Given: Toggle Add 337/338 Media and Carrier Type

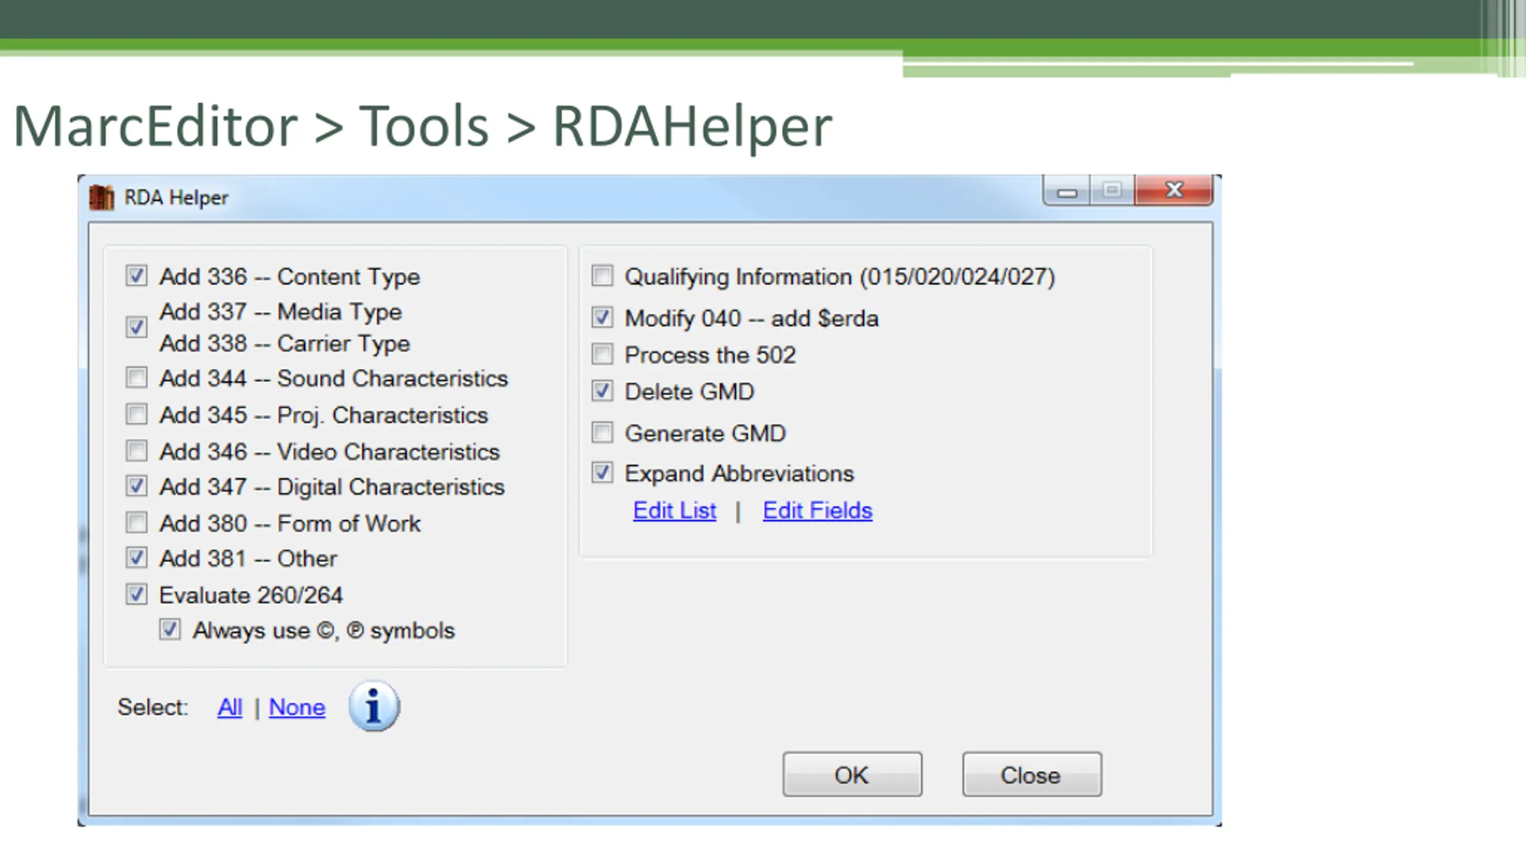Looking at the screenshot, I should pyautogui.click(x=137, y=327).
